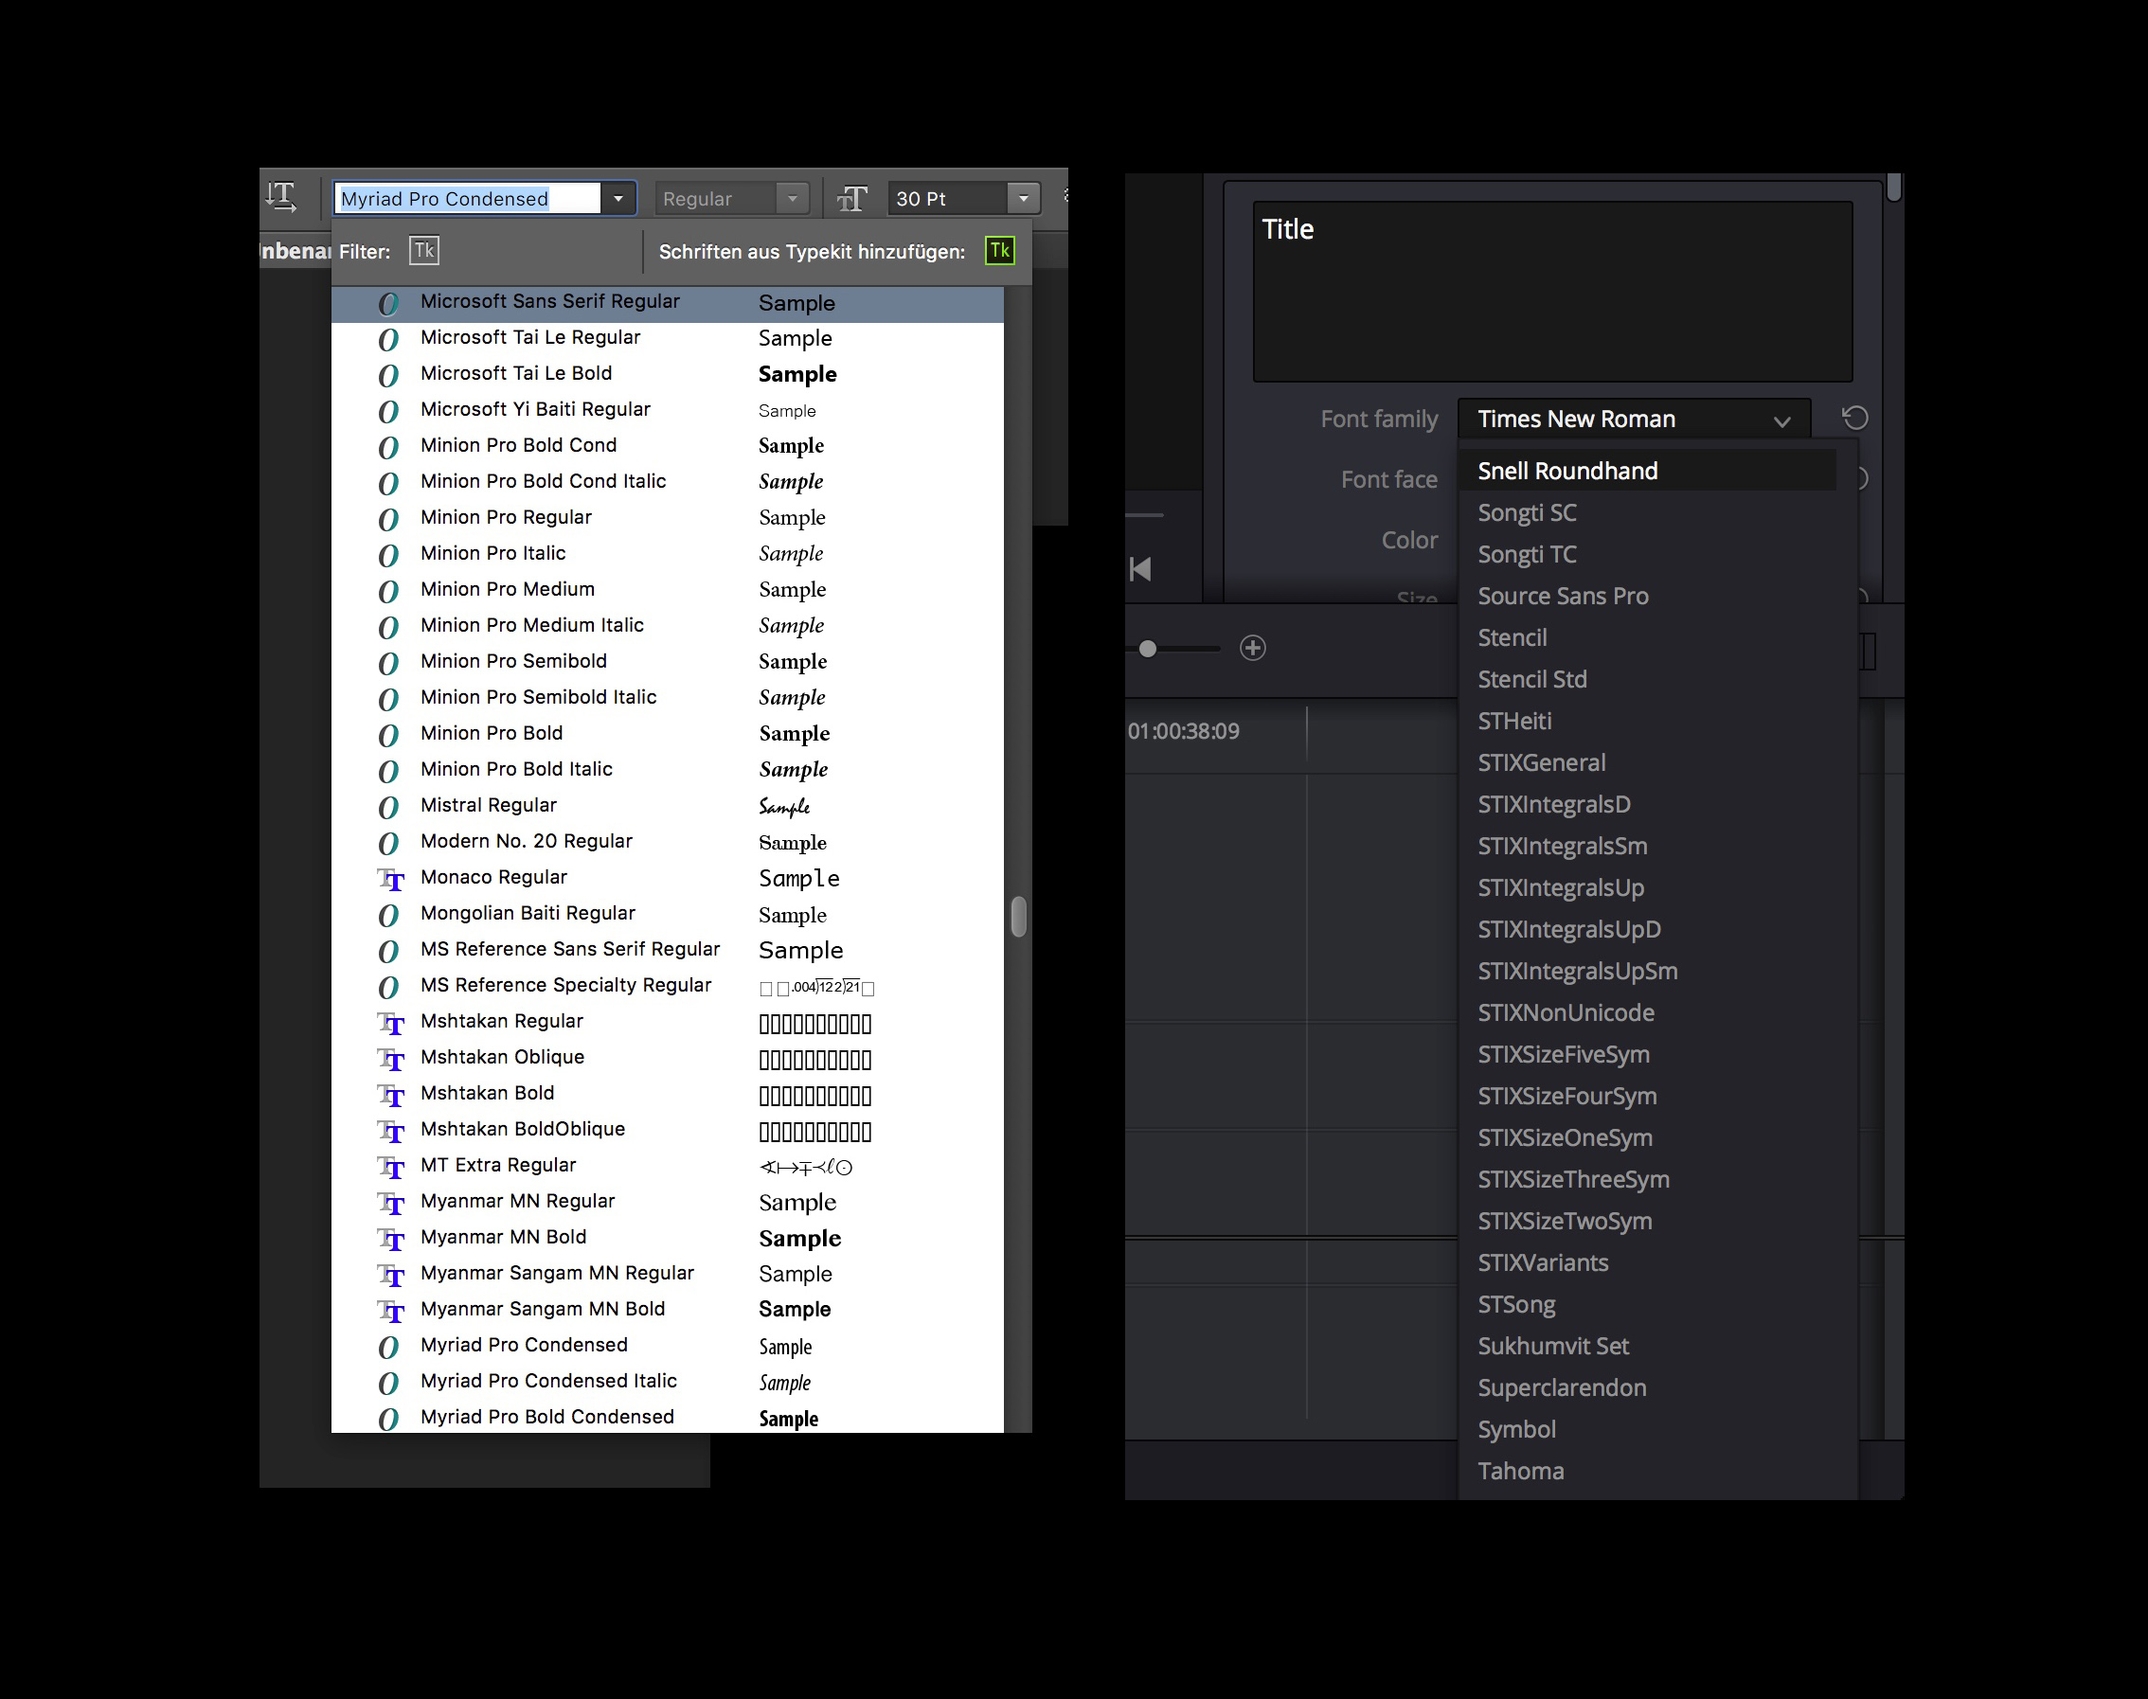Choose Minion Pro Medium font
This screenshot has width=2148, height=1699.
(667, 590)
